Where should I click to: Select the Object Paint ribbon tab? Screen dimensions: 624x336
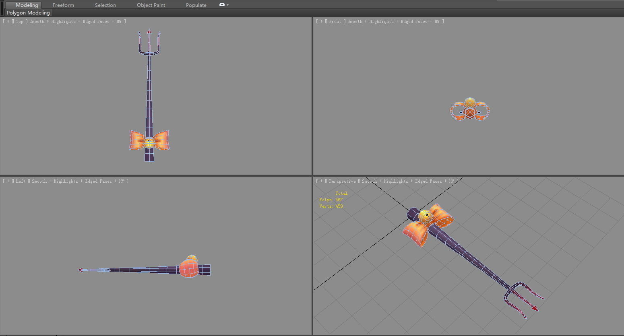[x=151, y=5]
